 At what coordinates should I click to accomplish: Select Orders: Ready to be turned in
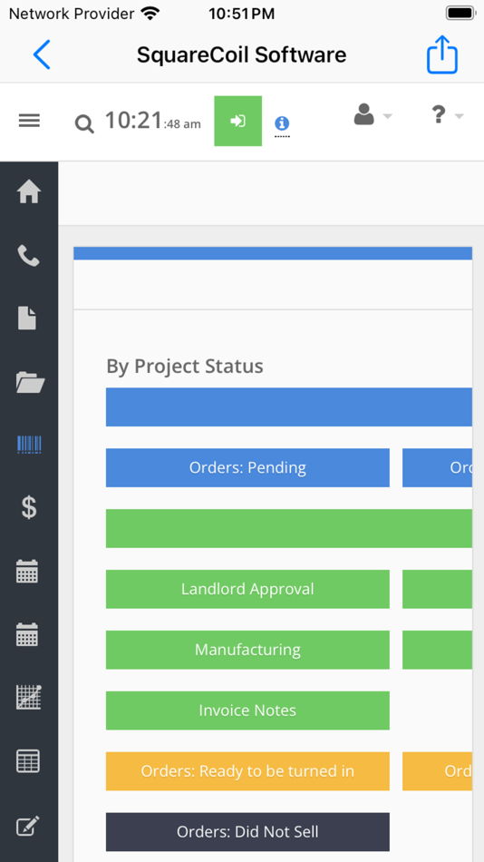pyautogui.click(x=247, y=771)
